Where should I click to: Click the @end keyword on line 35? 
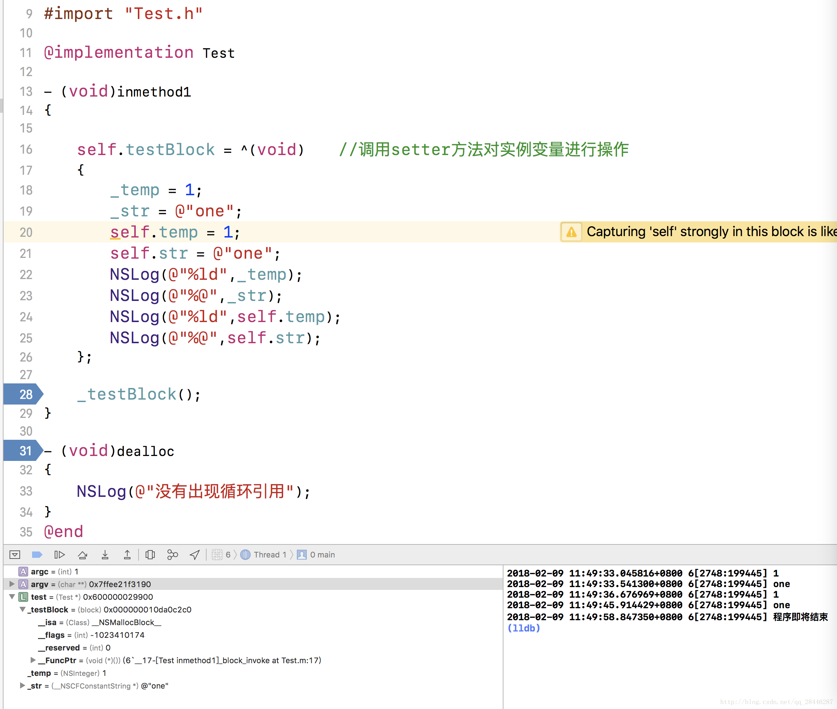click(63, 532)
